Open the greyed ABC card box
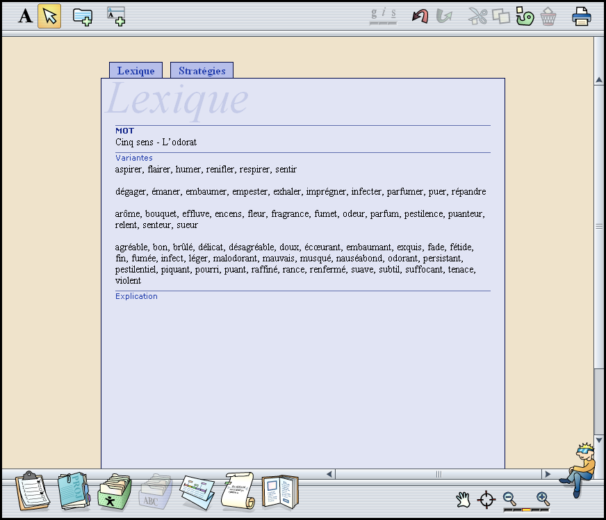Image resolution: width=606 pixels, height=520 pixels. (156, 491)
